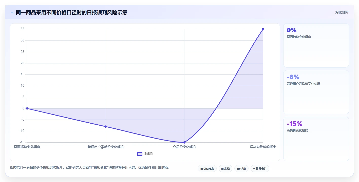Click the x-axis label 会员价变化幅度
The image size is (359, 182).
pos(184,147)
